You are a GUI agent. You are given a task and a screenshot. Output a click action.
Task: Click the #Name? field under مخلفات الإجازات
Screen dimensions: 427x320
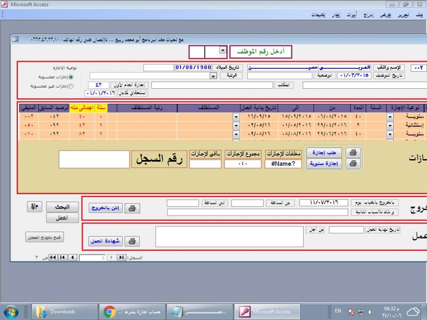(284, 164)
